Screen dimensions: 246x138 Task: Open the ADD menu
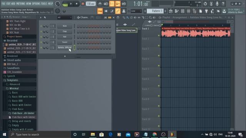pyautogui.click(x=13, y=3)
